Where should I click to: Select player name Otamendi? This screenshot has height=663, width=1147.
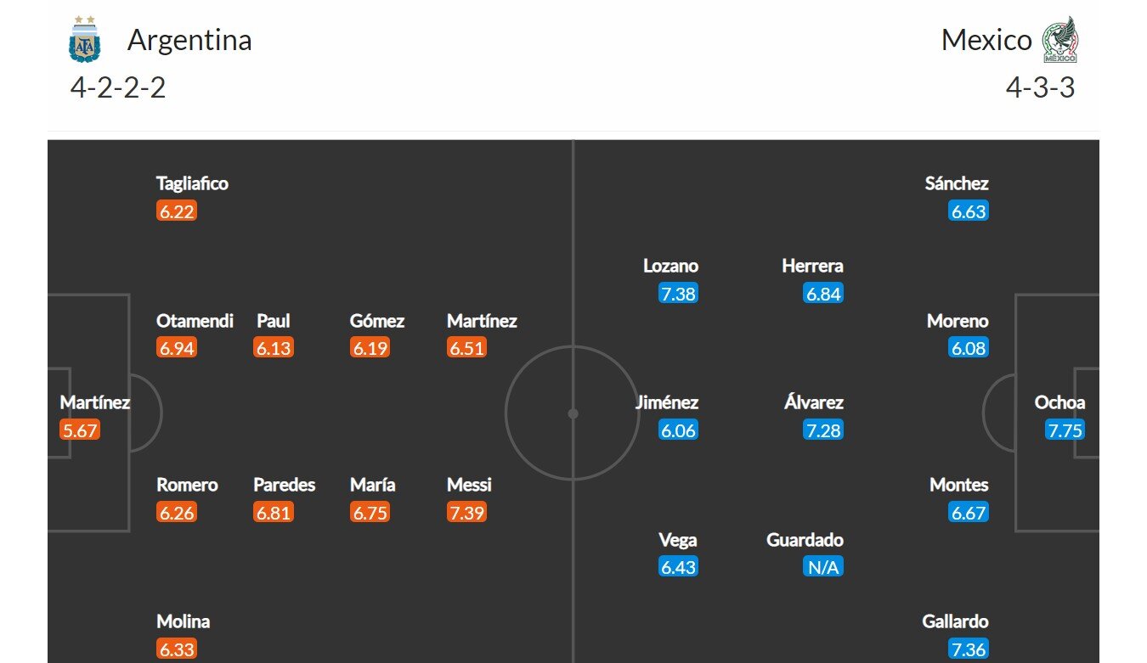coord(195,321)
